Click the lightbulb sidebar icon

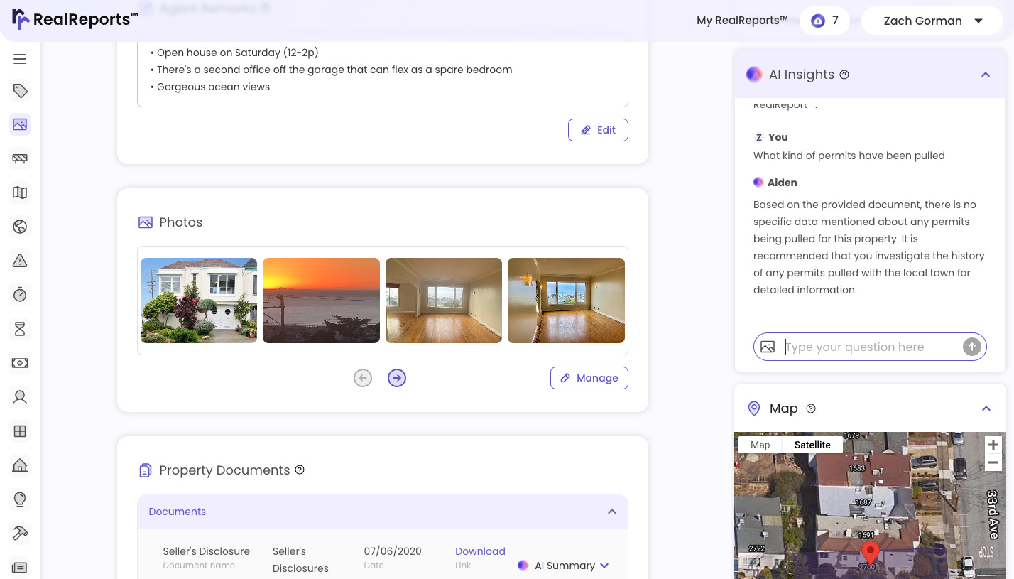(20, 499)
